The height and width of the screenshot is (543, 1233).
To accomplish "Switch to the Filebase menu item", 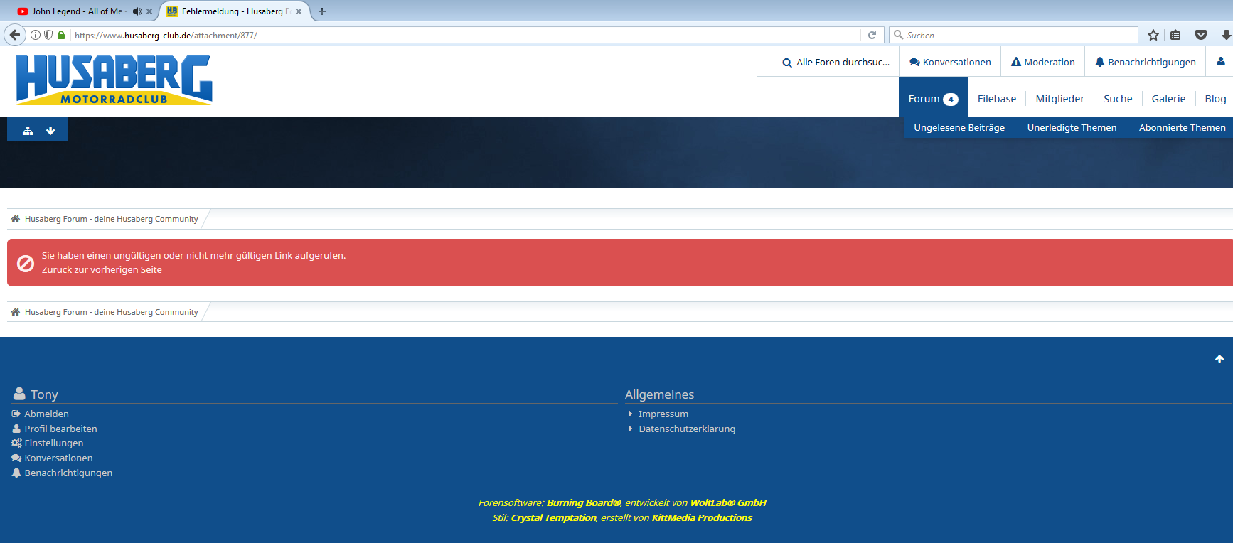I will click(x=996, y=99).
